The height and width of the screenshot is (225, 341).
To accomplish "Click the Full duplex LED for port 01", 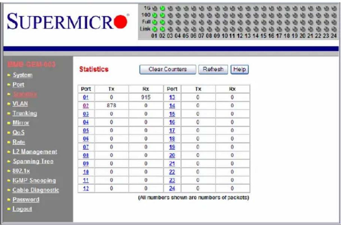I will [154, 22].
